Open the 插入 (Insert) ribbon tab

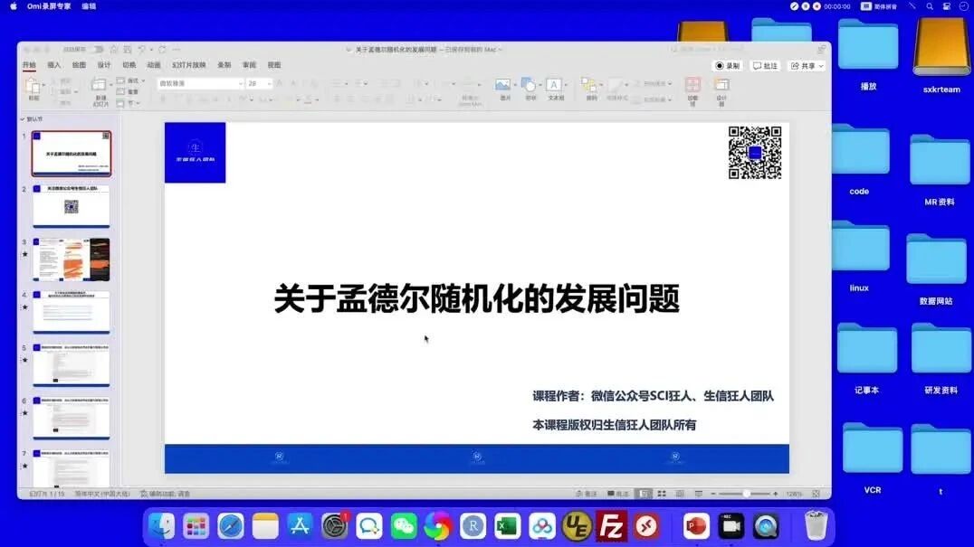coord(54,65)
